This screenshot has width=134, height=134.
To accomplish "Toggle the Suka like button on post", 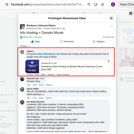I will click(35, 41).
